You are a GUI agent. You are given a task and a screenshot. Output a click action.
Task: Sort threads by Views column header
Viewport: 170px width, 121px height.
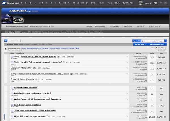[x=161, y=53]
